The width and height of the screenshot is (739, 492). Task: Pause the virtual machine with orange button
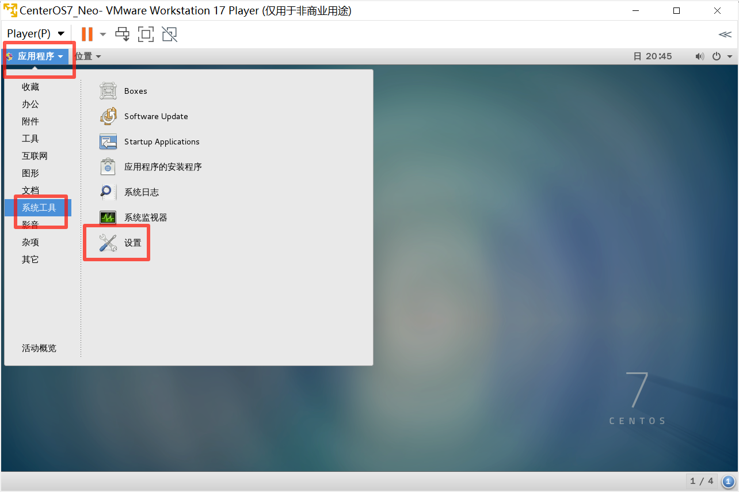[x=87, y=34]
